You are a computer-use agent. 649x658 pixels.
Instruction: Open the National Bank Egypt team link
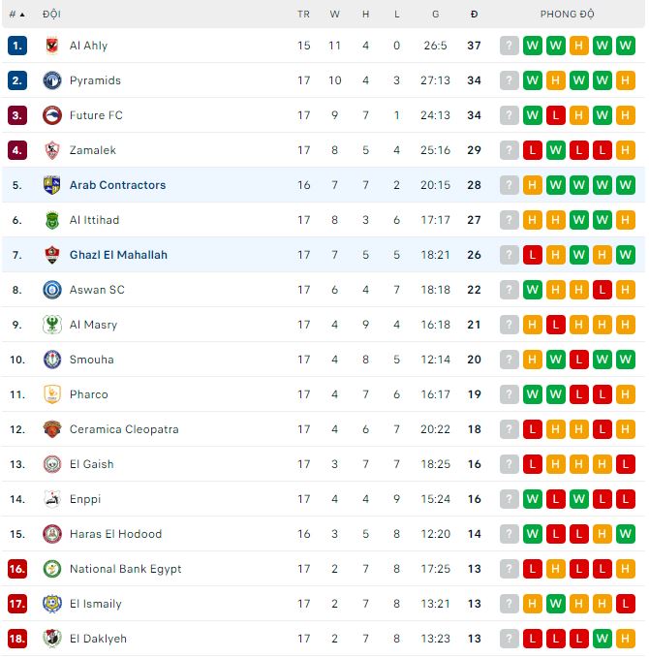pos(125,569)
